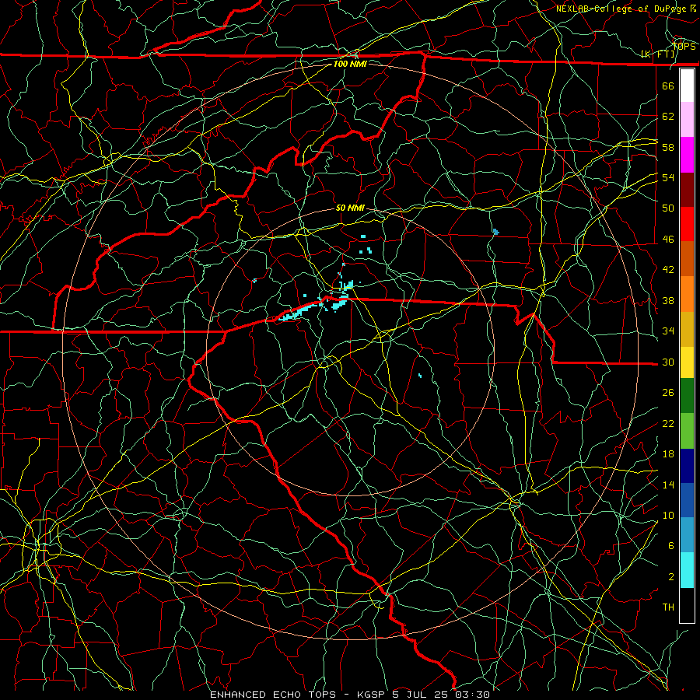This screenshot has width=700, height=700.
Task: Click the '58' scale label
Action: pyautogui.click(x=668, y=147)
